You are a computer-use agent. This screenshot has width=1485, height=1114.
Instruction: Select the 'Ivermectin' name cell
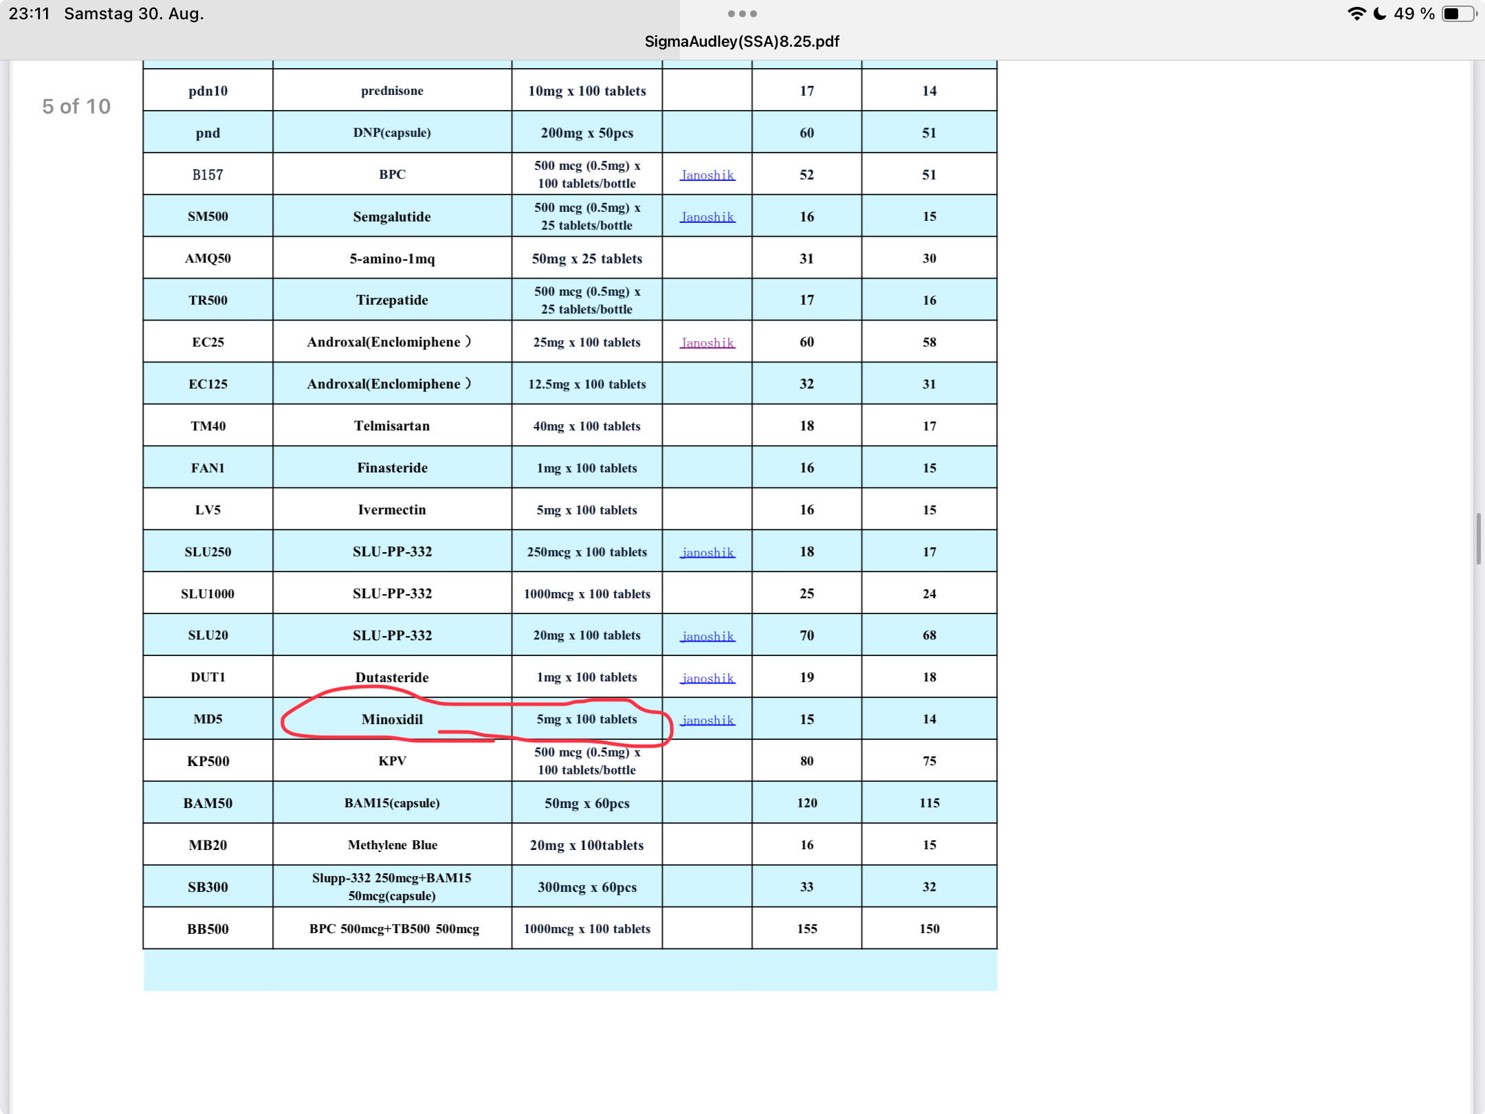(x=392, y=510)
